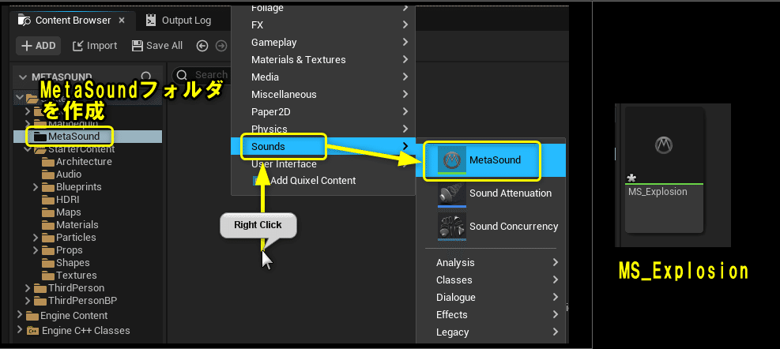The image size is (780, 349).
Task: Open the Effects submenu
Action: coord(491,315)
